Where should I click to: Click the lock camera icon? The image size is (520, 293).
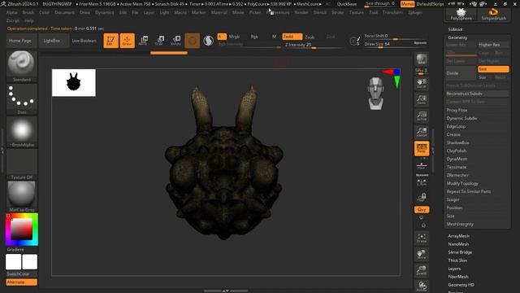click(422, 197)
